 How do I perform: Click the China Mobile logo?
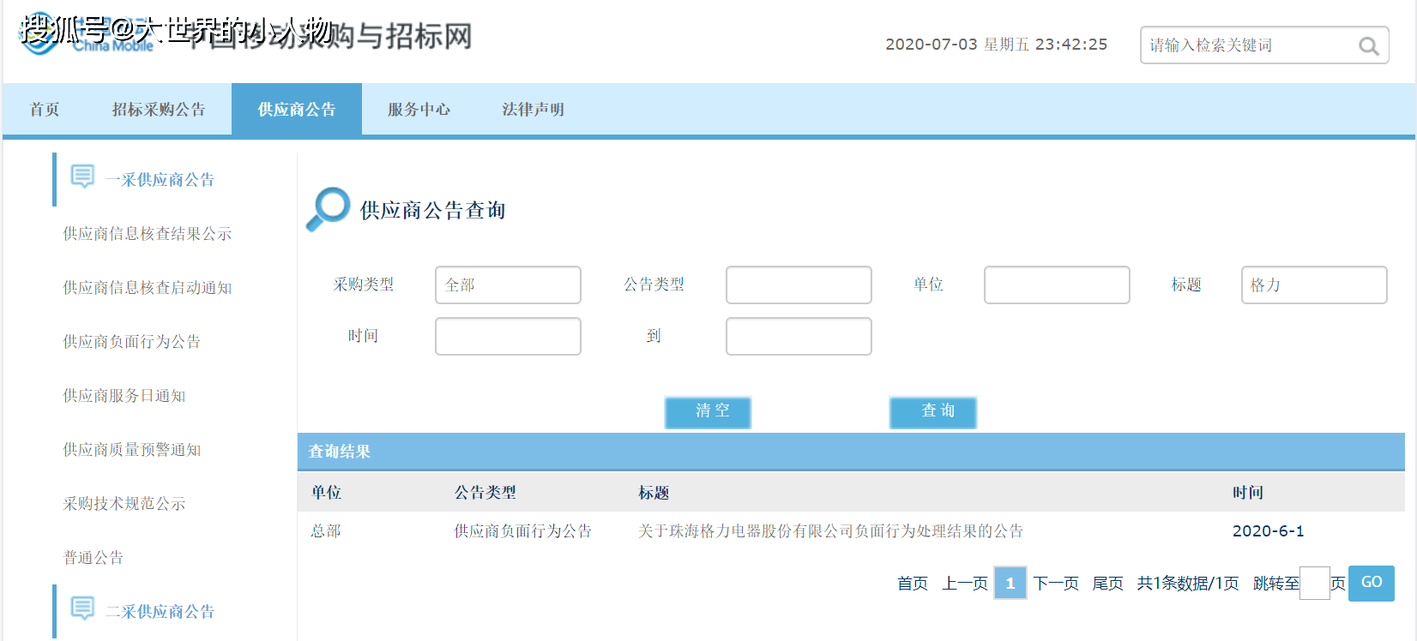tap(86, 36)
